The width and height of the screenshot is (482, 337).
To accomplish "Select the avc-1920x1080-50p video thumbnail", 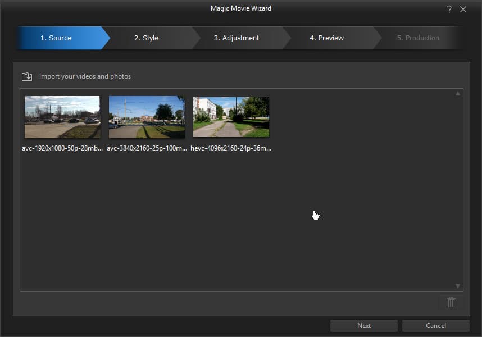I will pos(62,117).
